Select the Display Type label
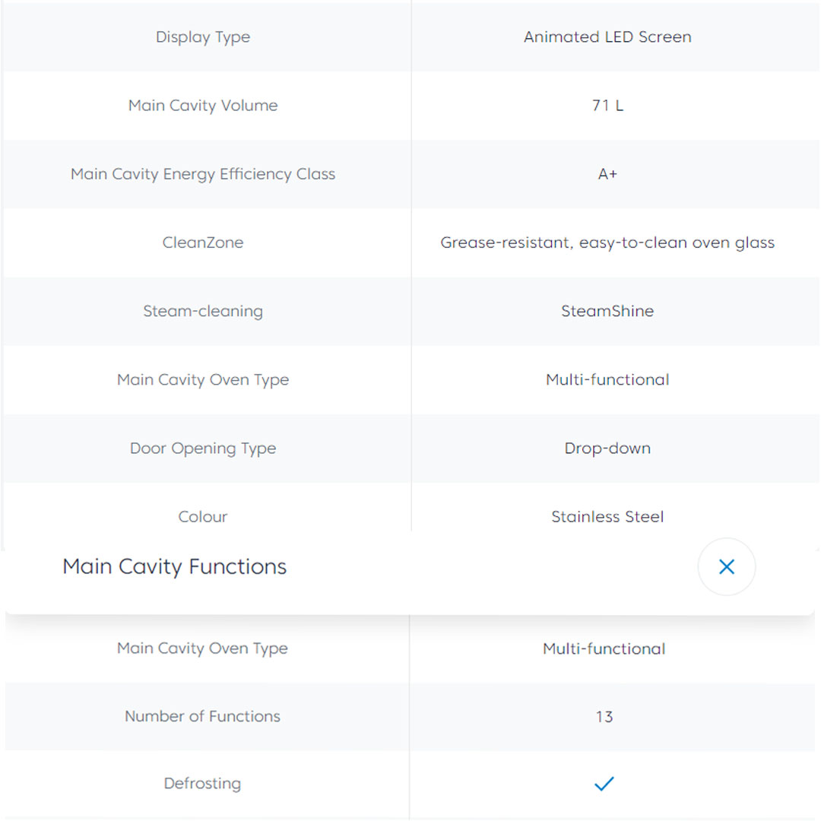Screen dimensions: 821x821 click(203, 37)
